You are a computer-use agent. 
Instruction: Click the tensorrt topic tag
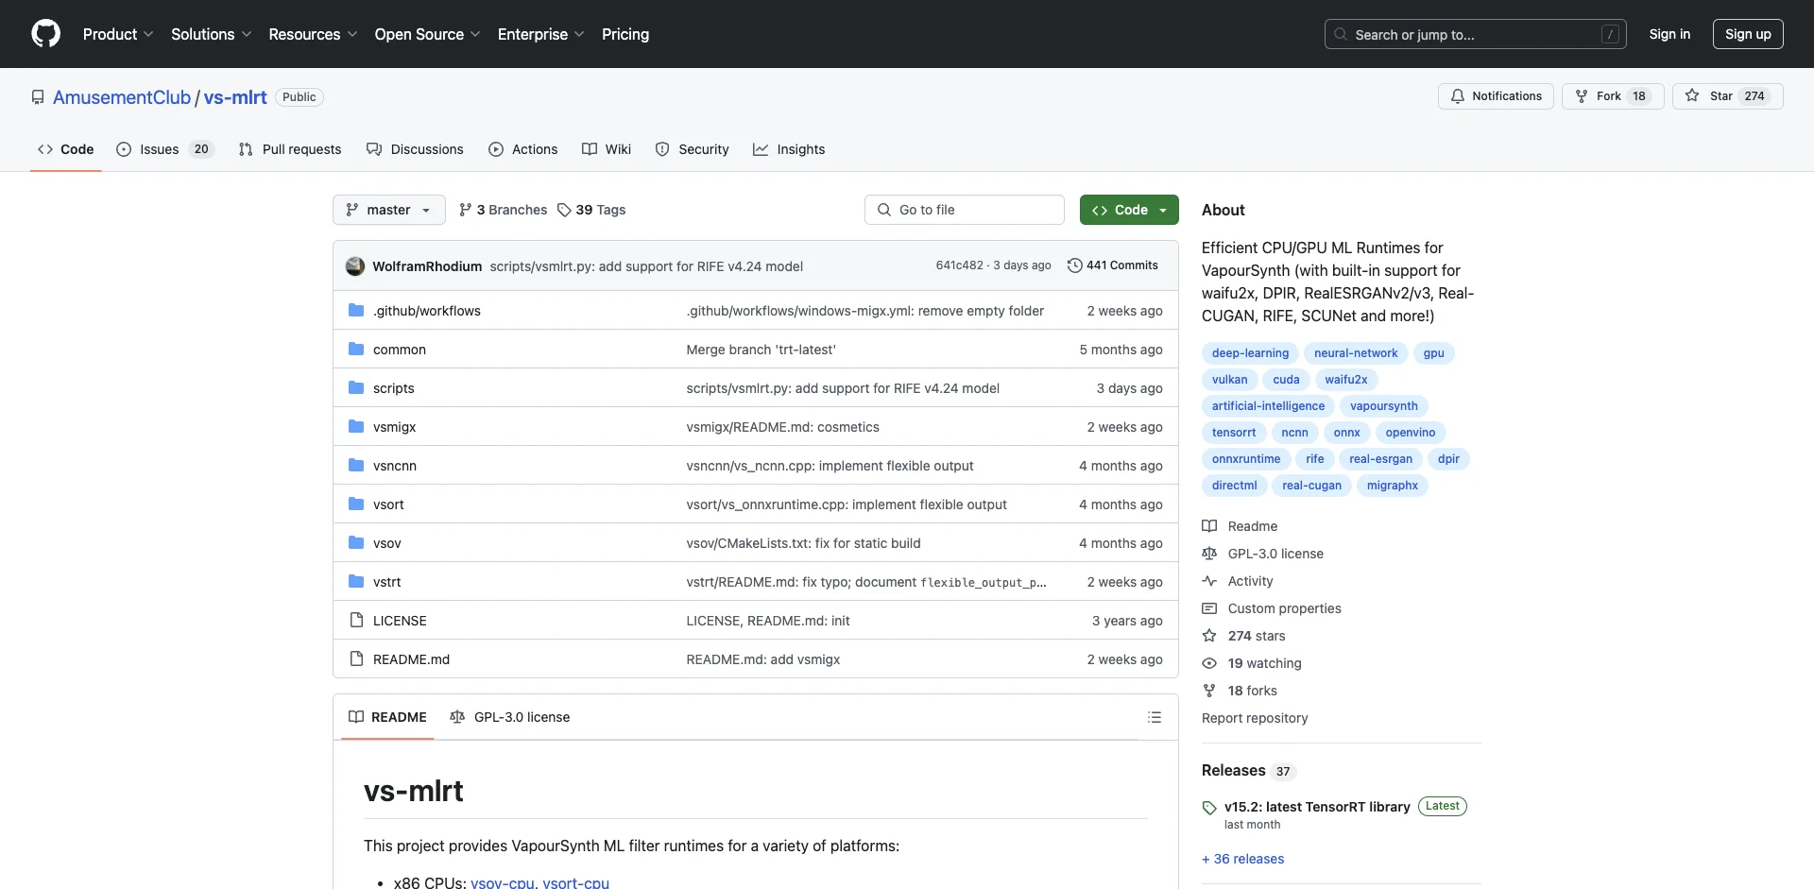tap(1234, 433)
